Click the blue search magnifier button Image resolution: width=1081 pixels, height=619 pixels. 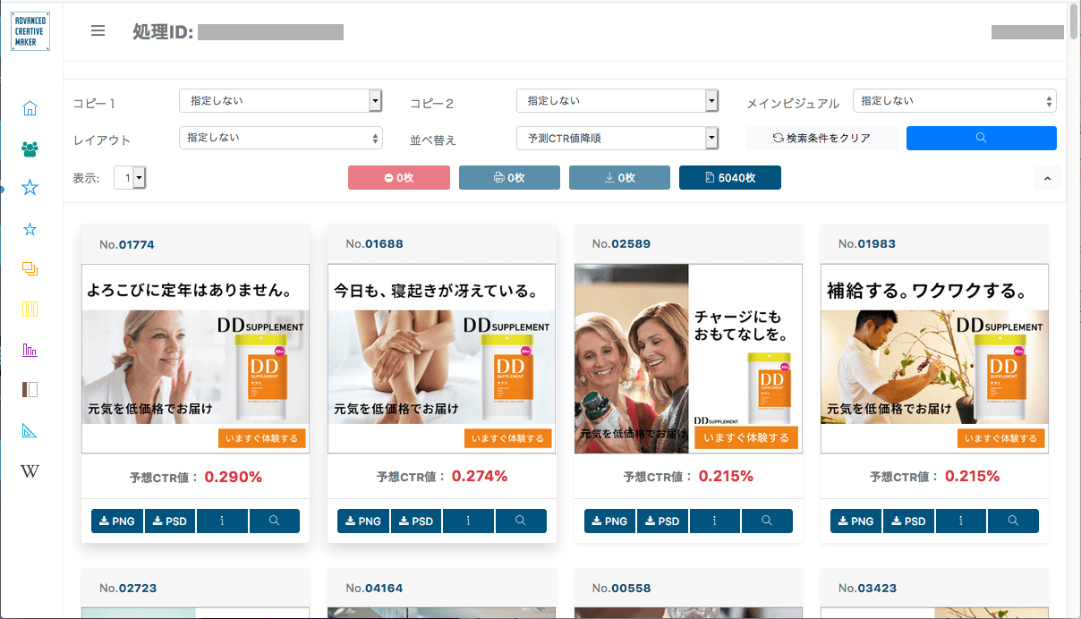(981, 138)
